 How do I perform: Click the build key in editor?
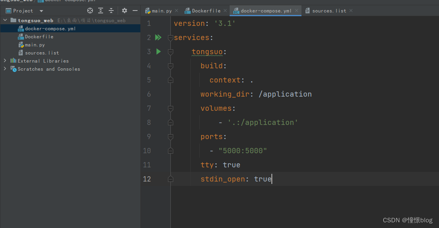(x=212, y=66)
